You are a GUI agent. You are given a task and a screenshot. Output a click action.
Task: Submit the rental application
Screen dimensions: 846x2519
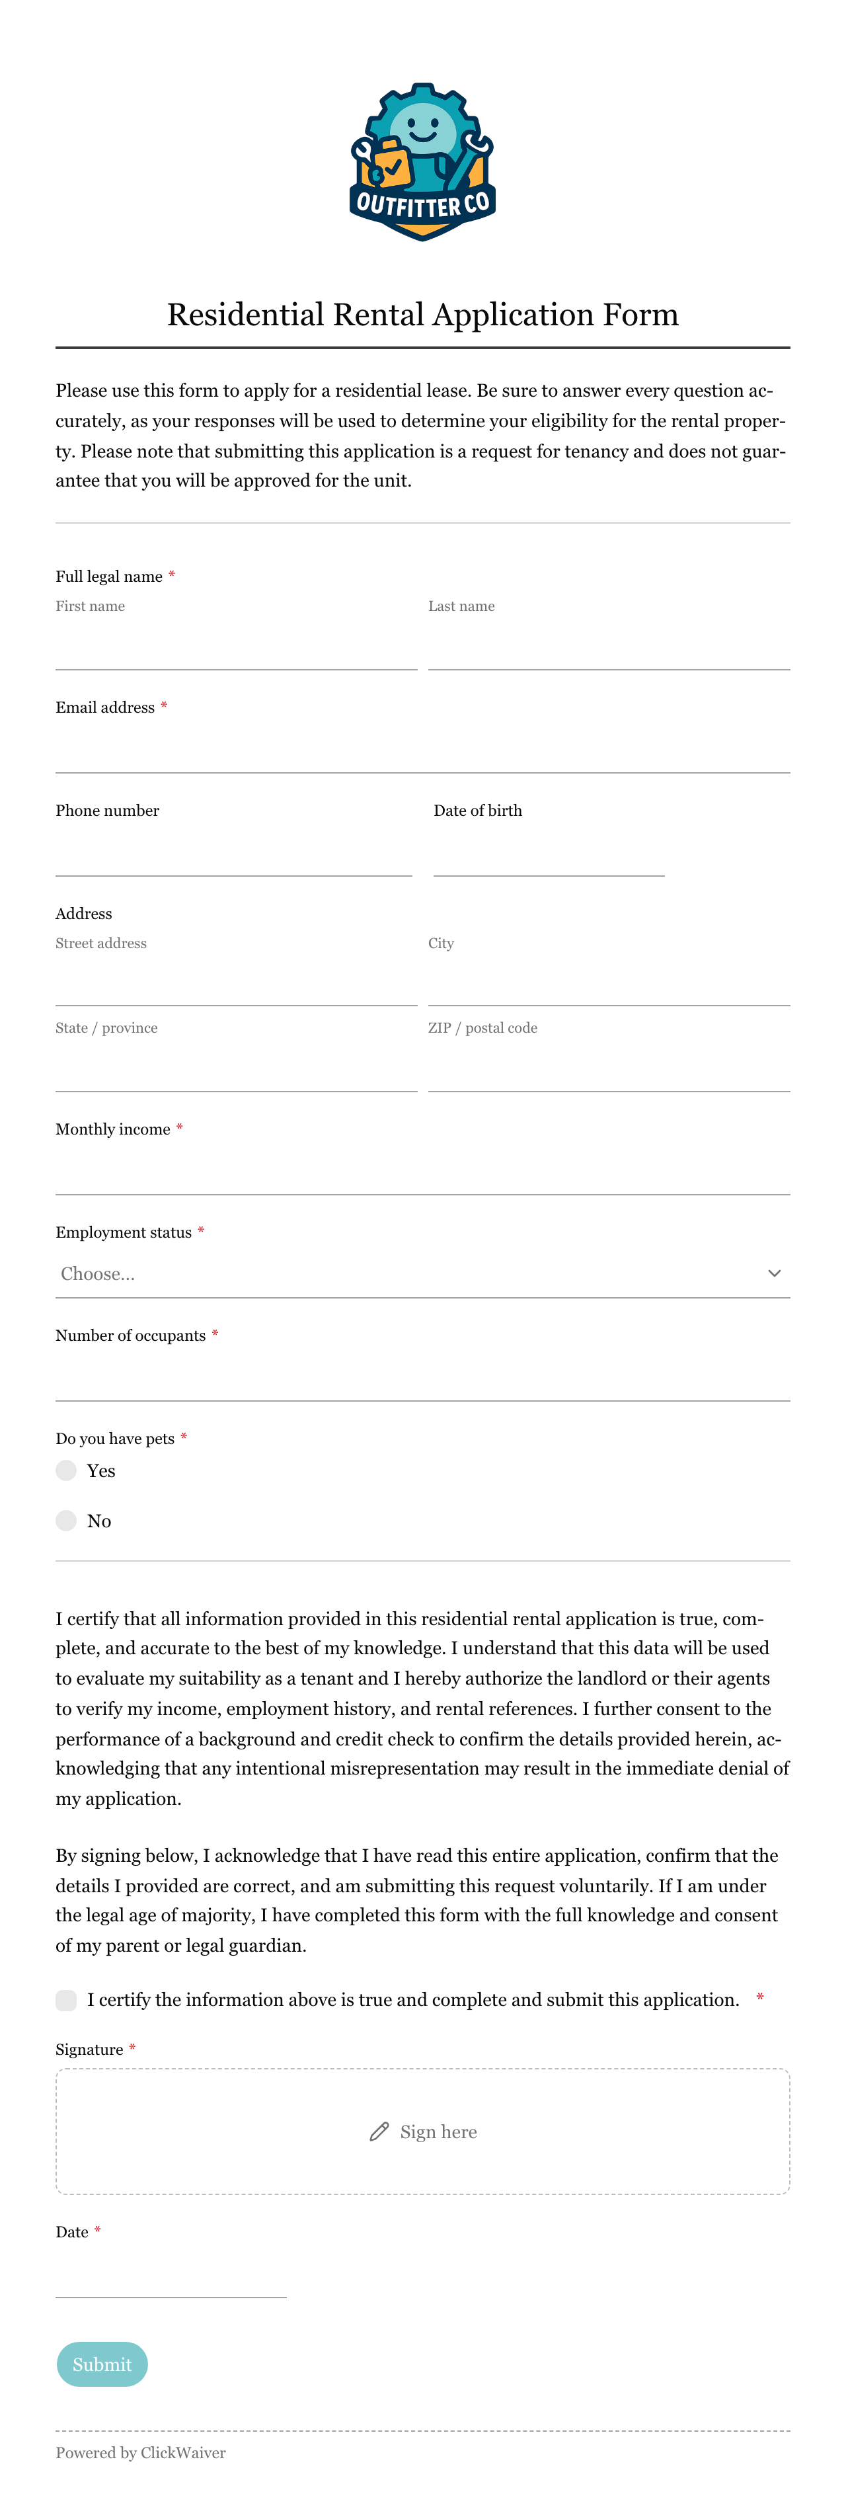click(102, 2364)
